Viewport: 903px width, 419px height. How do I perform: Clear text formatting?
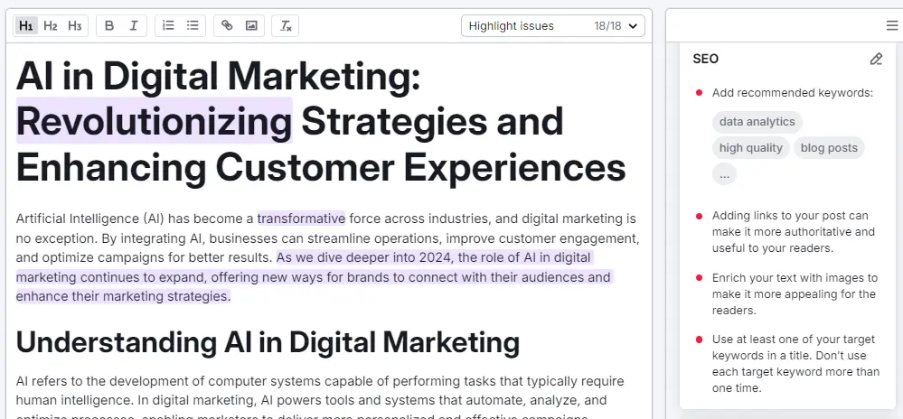[286, 26]
